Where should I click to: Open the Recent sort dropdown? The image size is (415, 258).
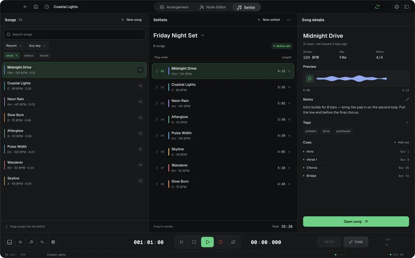14,46
